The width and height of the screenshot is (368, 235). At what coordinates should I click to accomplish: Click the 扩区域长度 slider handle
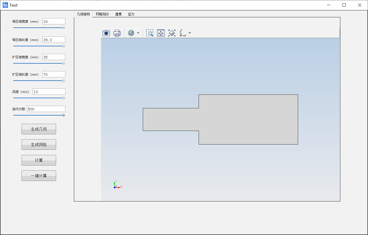click(64, 81)
